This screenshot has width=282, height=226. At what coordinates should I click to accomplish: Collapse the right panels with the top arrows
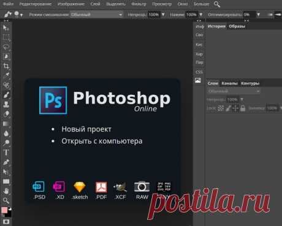pos(246,21)
